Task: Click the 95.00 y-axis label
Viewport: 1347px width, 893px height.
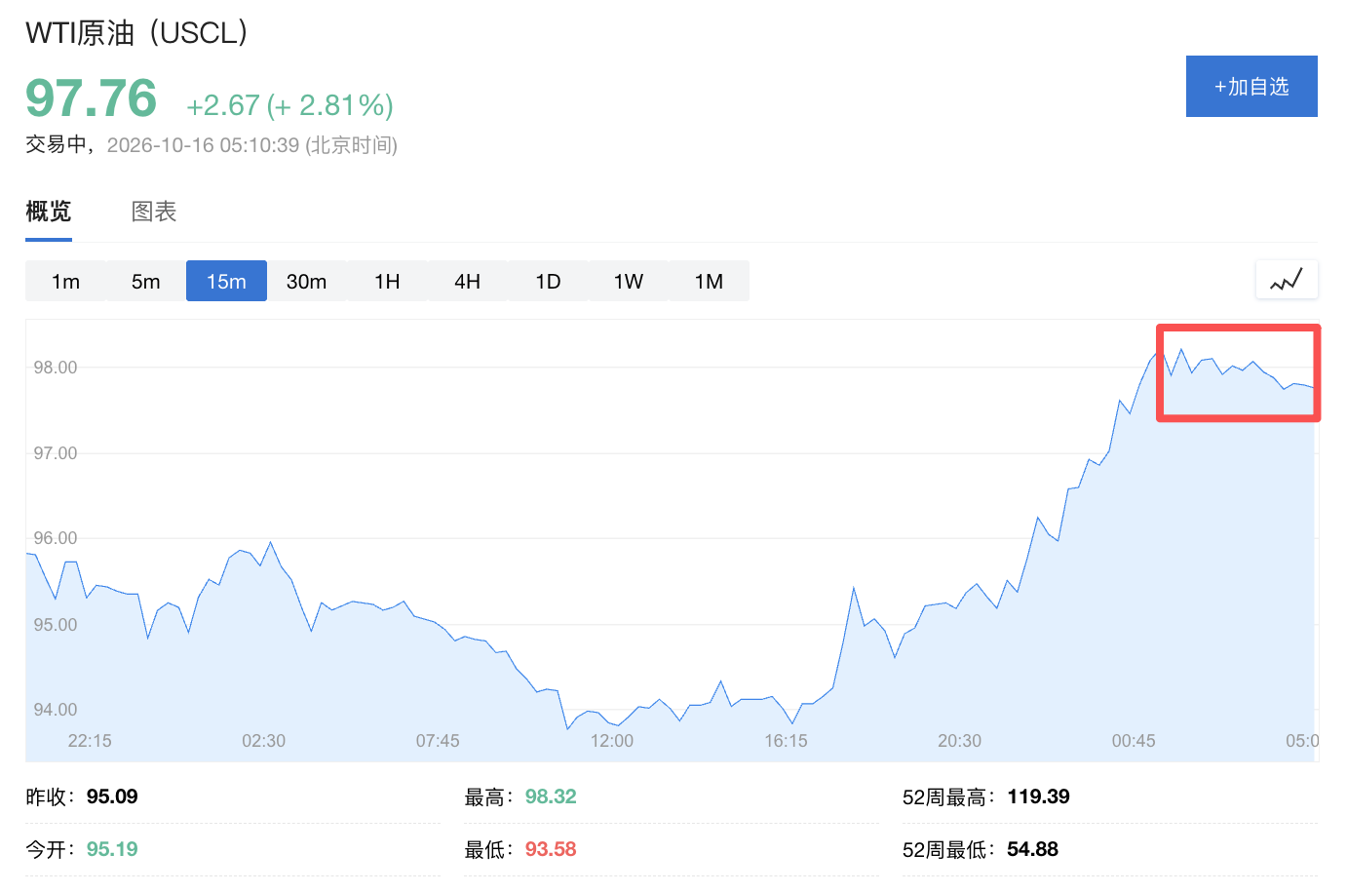Action: coord(56,625)
